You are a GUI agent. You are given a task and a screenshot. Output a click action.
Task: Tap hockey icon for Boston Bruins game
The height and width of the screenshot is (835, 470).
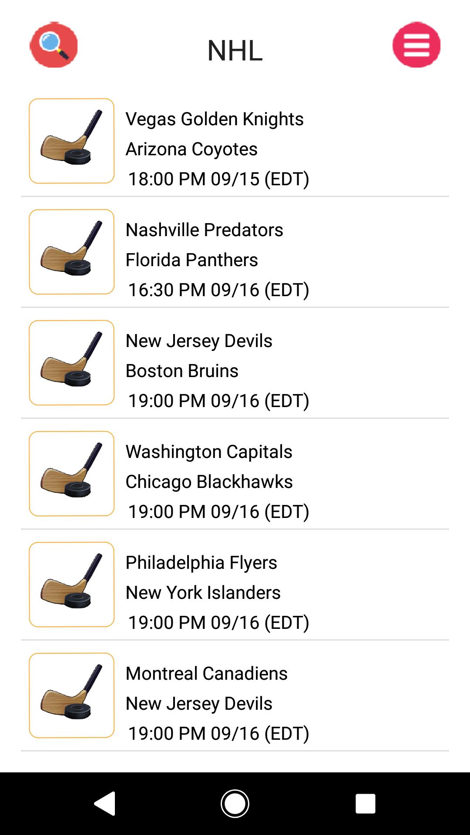tap(72, 363)
